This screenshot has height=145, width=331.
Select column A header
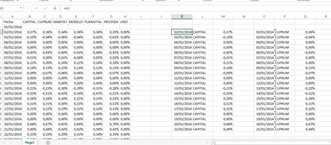coord(13,17)
